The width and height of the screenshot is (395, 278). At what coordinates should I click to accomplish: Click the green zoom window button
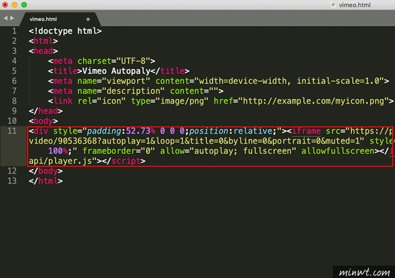click(24, 5)
